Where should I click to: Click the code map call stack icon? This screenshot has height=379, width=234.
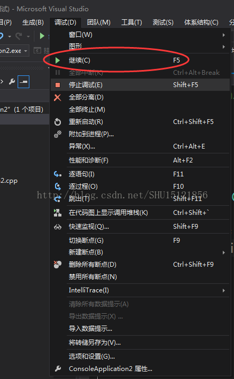58,213
